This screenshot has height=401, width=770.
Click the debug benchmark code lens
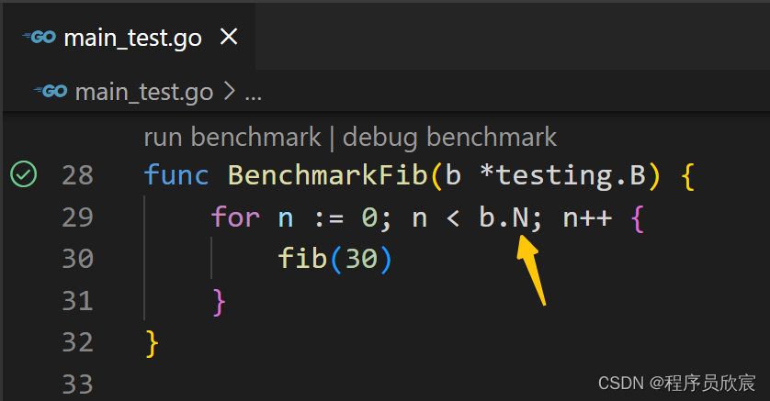pyautogui.click(x=450, y=137)
